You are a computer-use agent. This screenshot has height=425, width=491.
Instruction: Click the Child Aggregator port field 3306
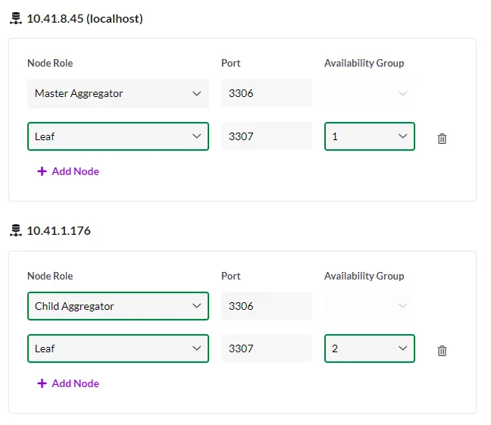pos(267,306)
